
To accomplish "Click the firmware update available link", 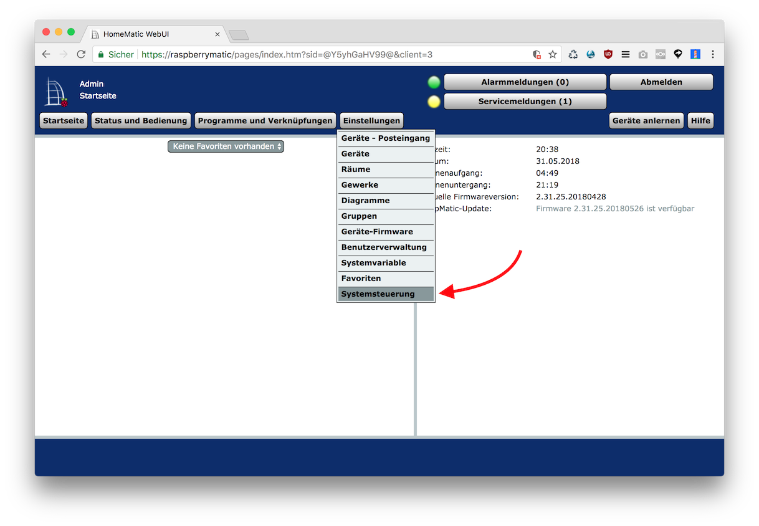I will pyautogui.click(x=614, y=209).
